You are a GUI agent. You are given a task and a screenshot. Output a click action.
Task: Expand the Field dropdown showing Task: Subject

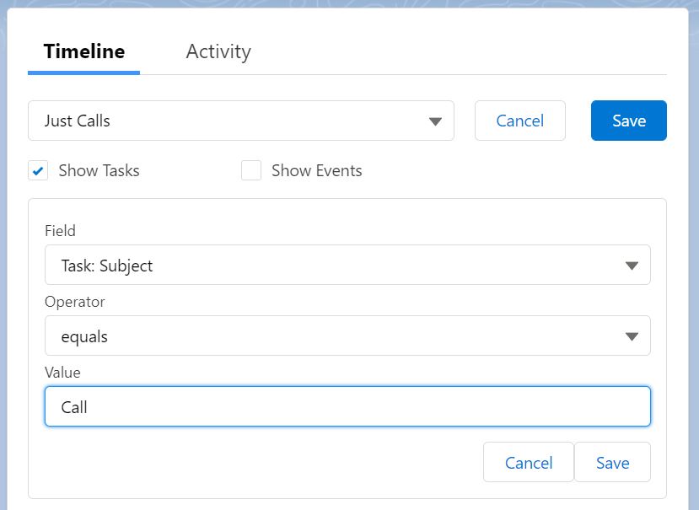347,265
